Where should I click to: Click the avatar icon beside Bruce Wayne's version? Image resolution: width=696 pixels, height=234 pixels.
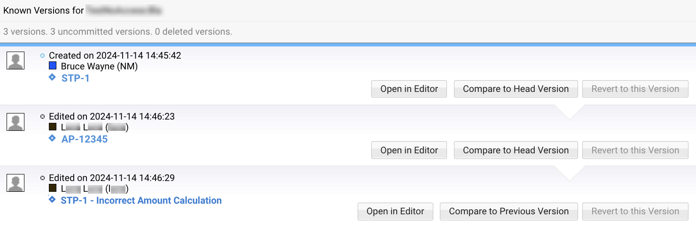[16, 60]
